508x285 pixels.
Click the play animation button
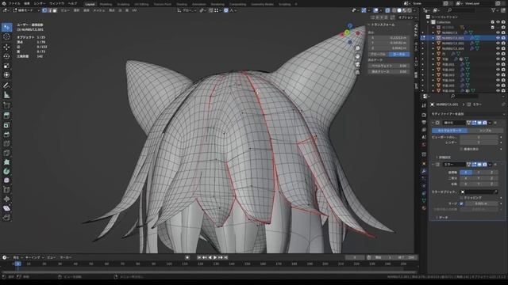pos(215,257)
